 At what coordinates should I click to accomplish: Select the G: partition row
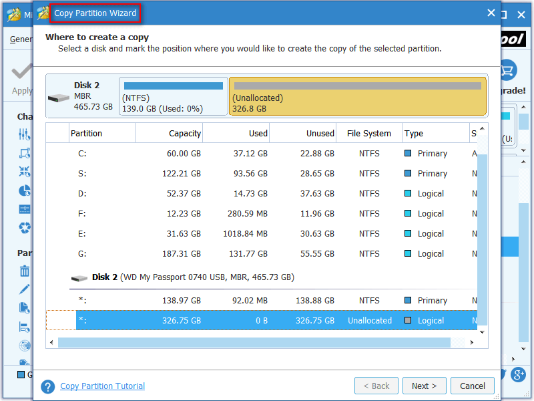(x=262, y=254)
